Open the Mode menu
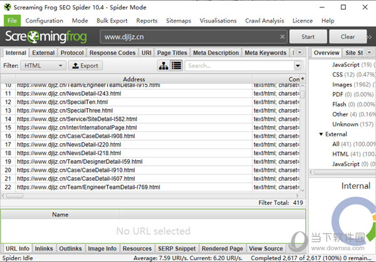Viewport: 376px width, 262px height. [x=80, y=21]
